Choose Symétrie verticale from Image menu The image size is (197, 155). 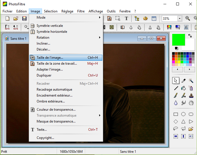(x=66, y=26)
